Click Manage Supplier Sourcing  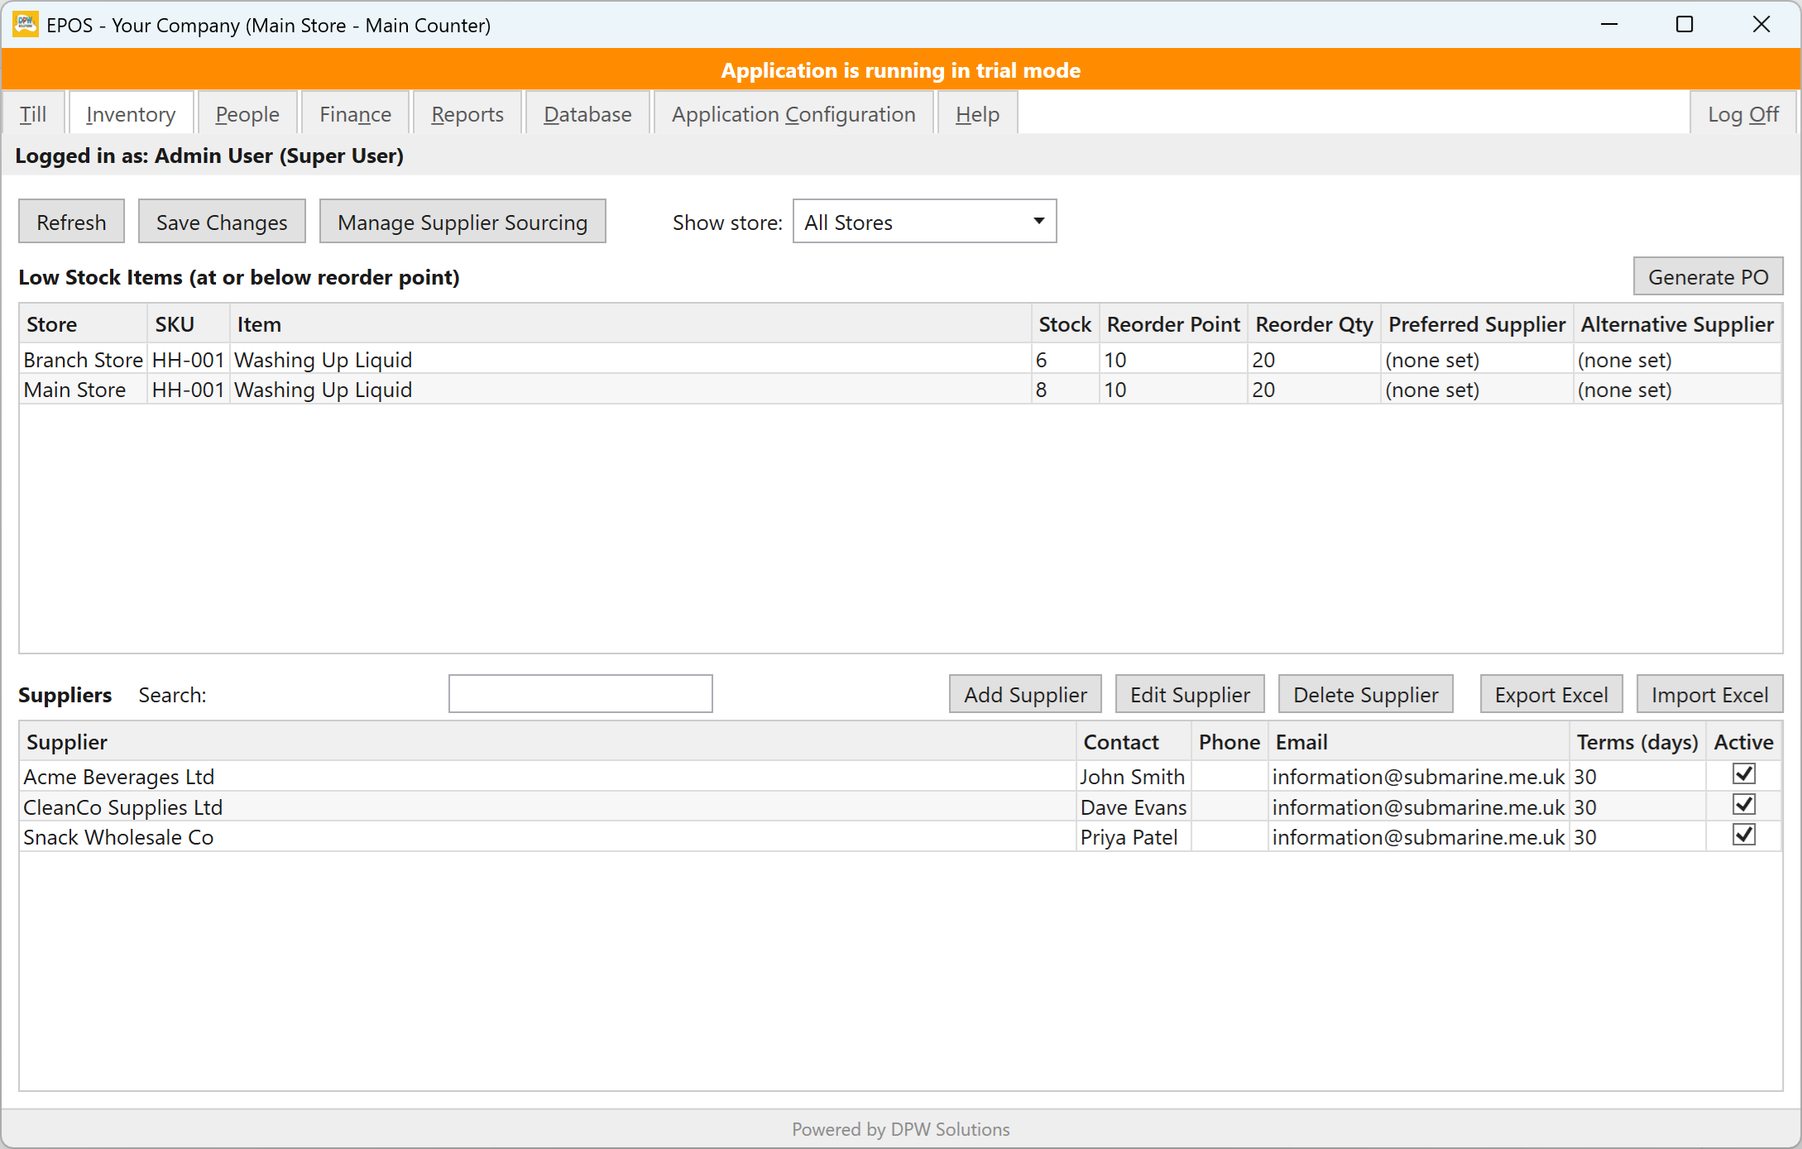coord(462,222)
